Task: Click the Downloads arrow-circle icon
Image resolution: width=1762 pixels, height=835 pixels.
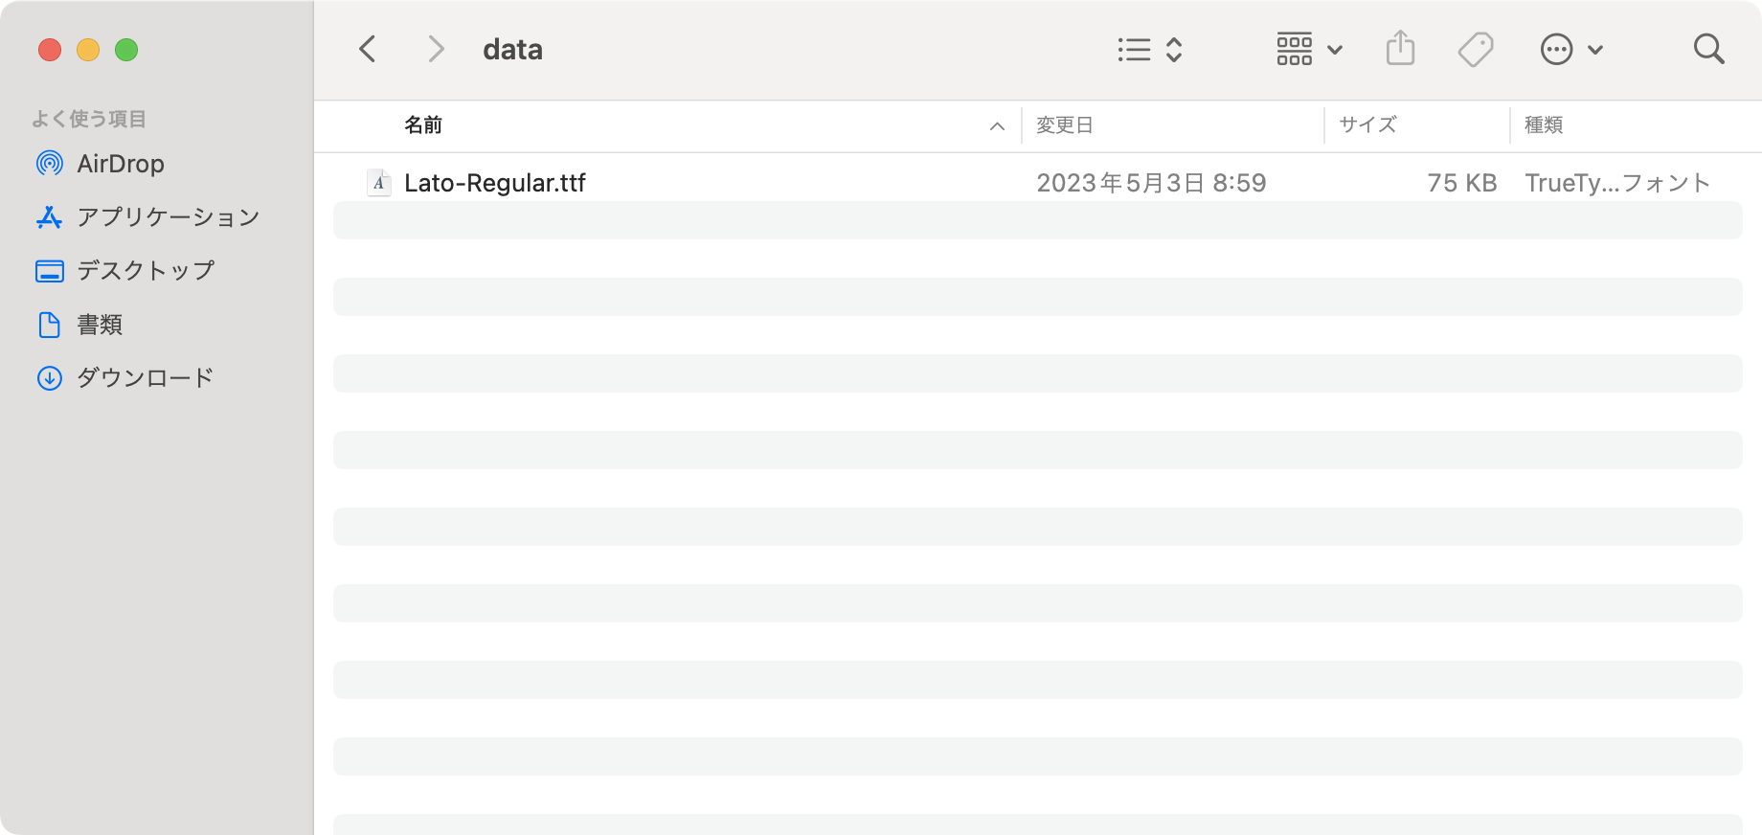Action: pyautogui.click(x=50, y=378)
